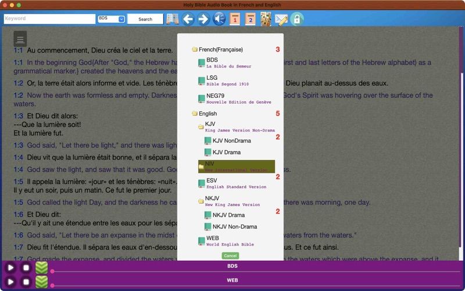
Task: Go to previous chapter with left arrow
Action: click(188, 19)
